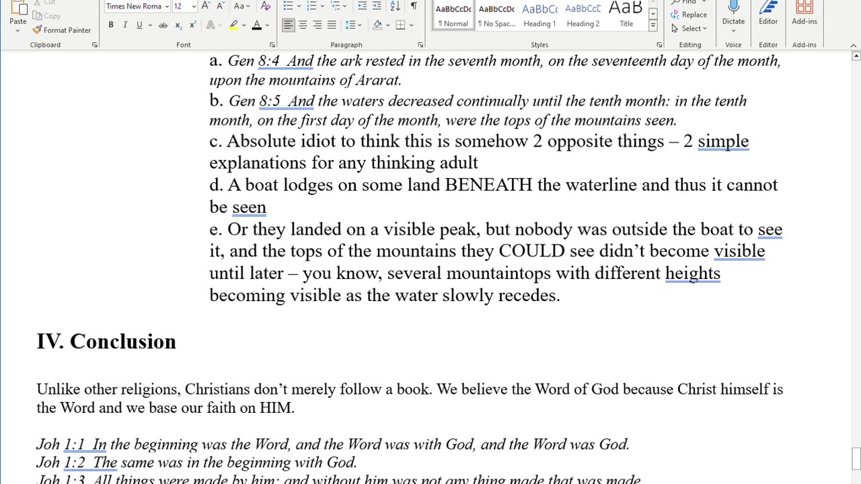Image resolution: width=861 pixels, height=484 pixels.
Task: Toggle bold formatting
Action: (x=111, y=25)
